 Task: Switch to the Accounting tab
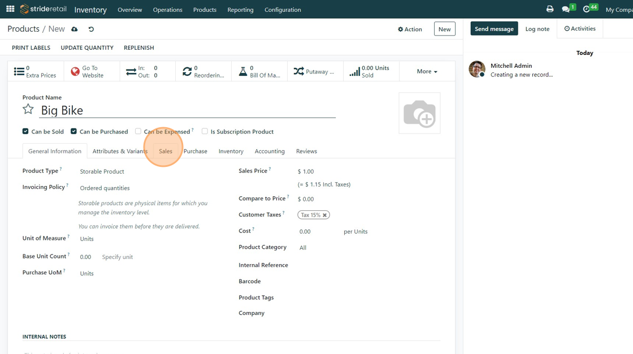pos(270,151)
